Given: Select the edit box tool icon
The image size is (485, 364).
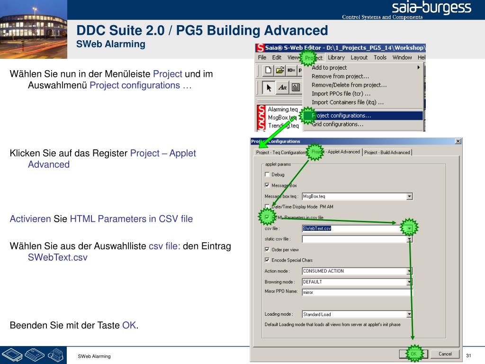Looking at the screenshot, I should [296, 88].
